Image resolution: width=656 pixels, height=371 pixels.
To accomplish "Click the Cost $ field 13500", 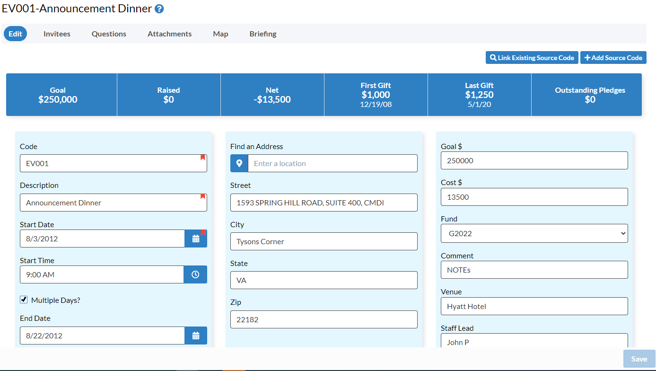I will (x=534, y=197).
